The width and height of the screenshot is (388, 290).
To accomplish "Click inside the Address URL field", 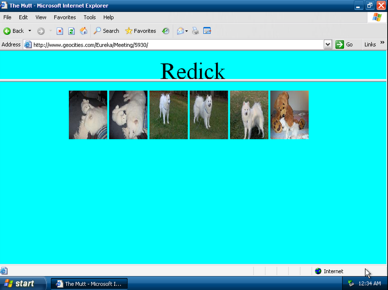I will [175, 45].
